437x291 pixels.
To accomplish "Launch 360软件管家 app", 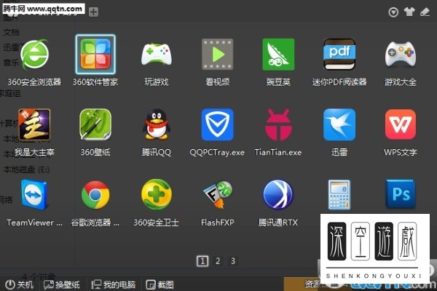I will pos(95,55).
